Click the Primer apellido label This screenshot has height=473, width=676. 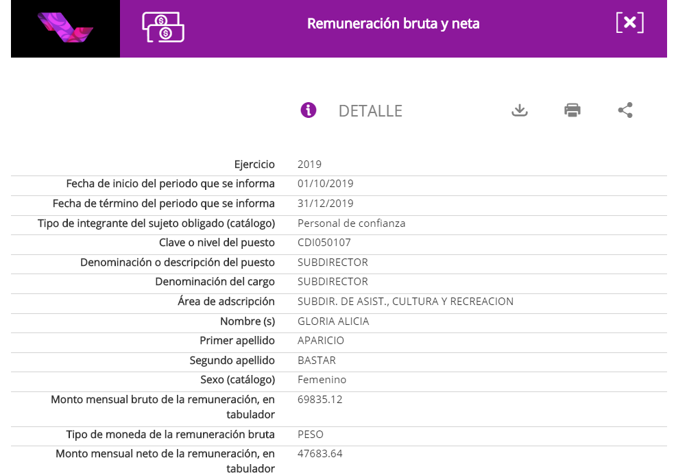tap(237, 341)
